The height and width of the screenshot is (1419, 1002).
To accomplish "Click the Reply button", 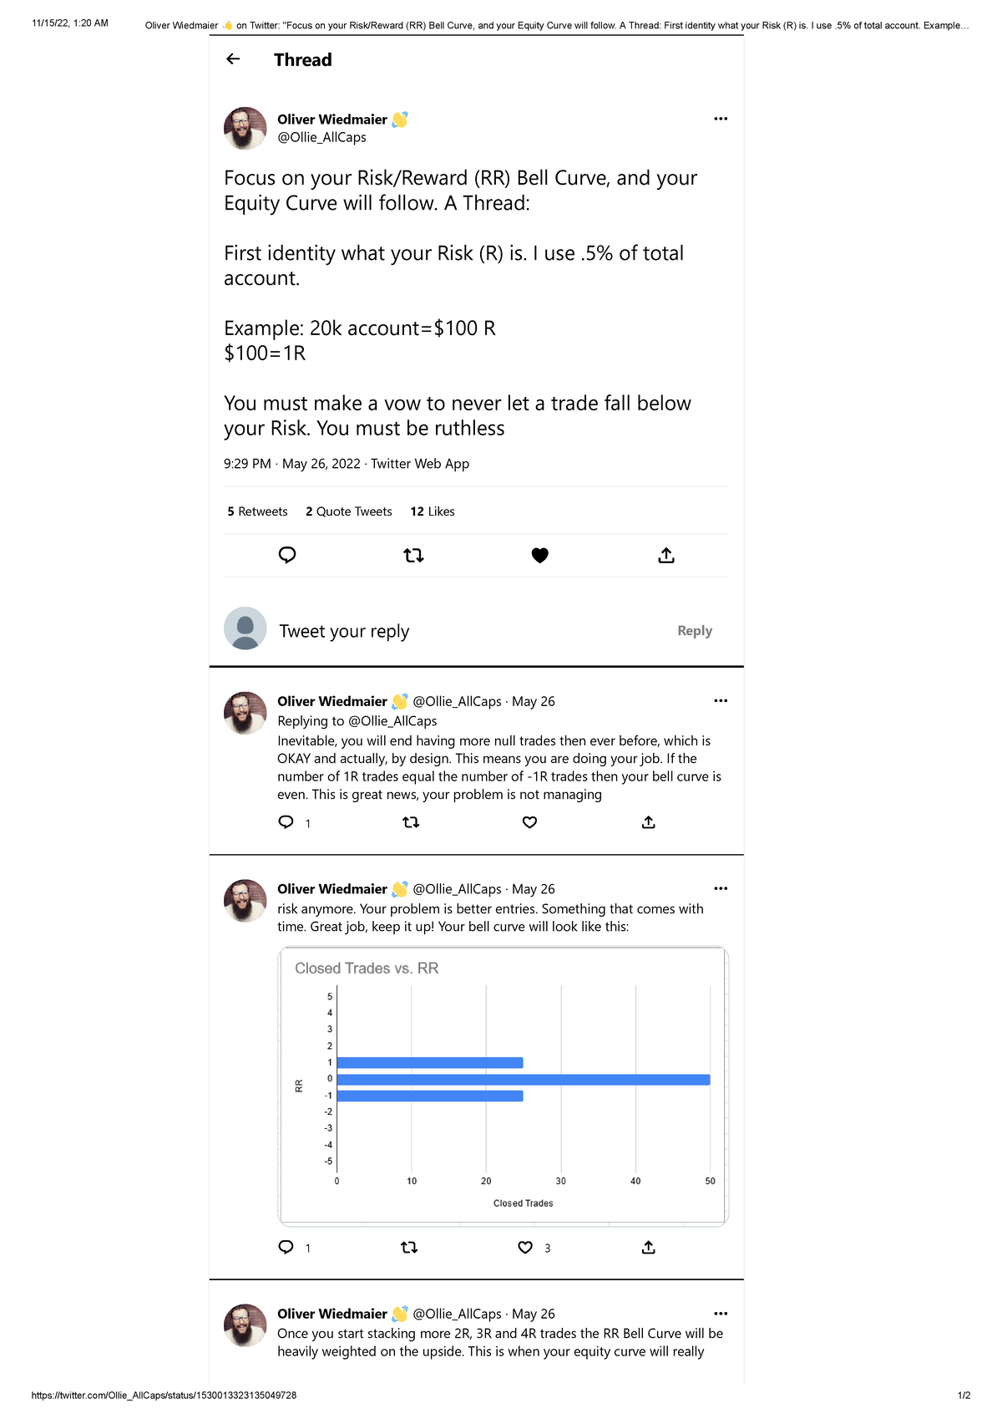I will [695, 630].
